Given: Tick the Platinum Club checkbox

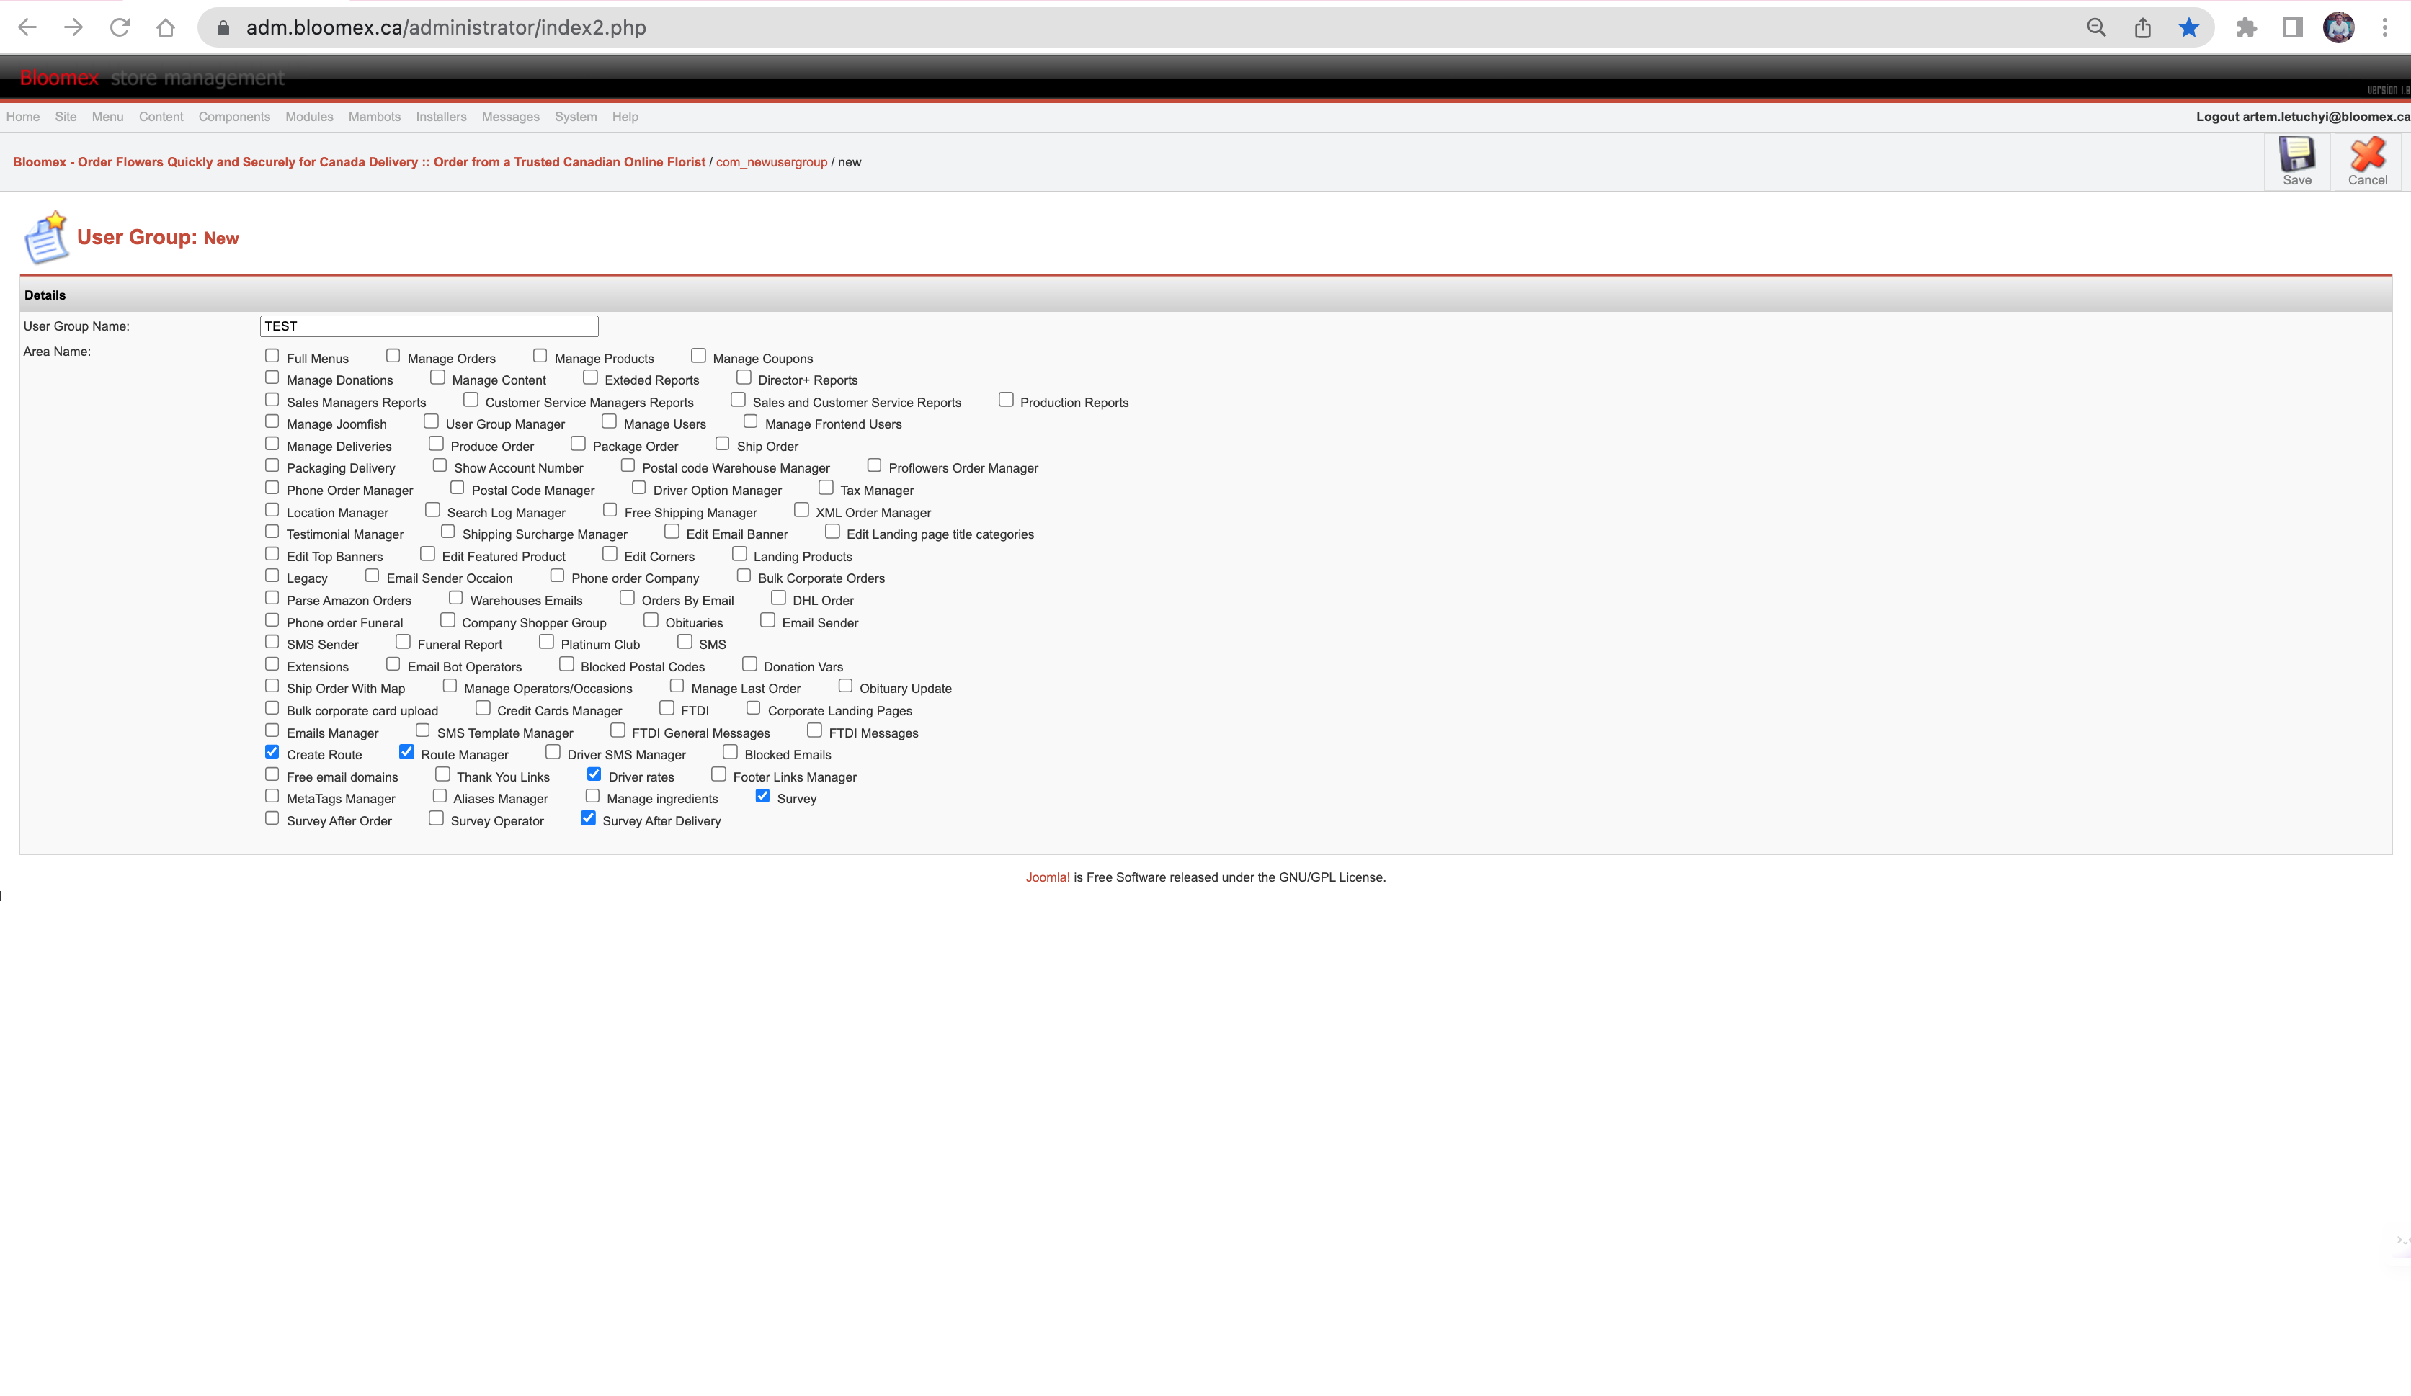Looking at the screenshot, I should 546,642.
